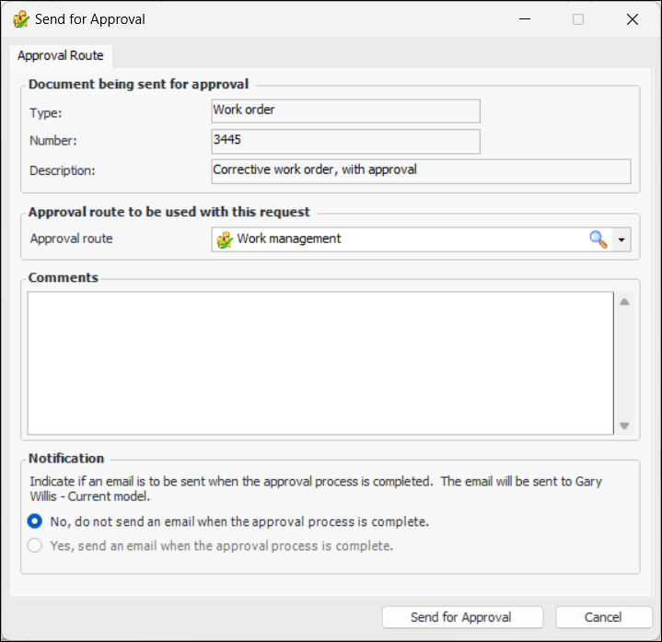Click the Cancel button
Image resolution: width=662 pixels, height=642 pixels.
tap(603, 617)
